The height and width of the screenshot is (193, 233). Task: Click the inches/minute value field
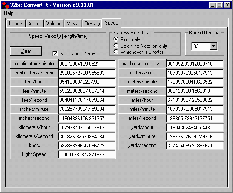(87, 109)
